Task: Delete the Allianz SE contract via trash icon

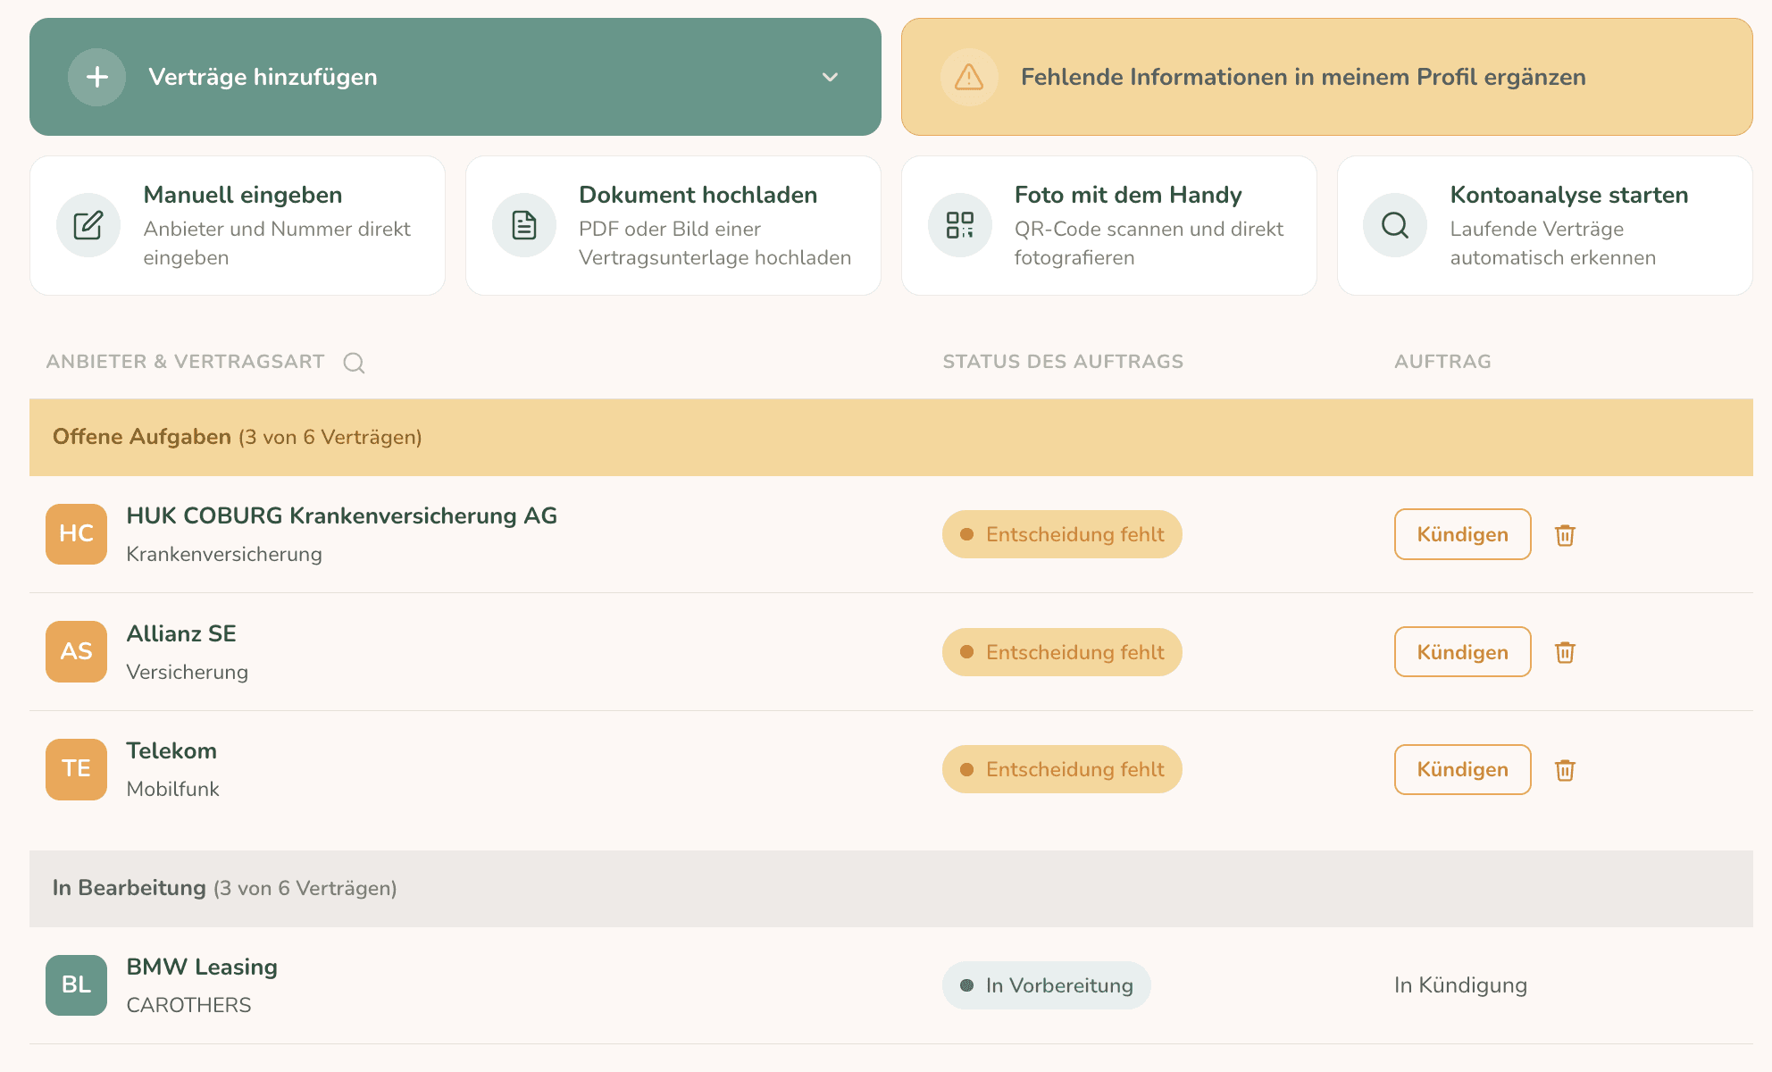Action: [1565, 652]
